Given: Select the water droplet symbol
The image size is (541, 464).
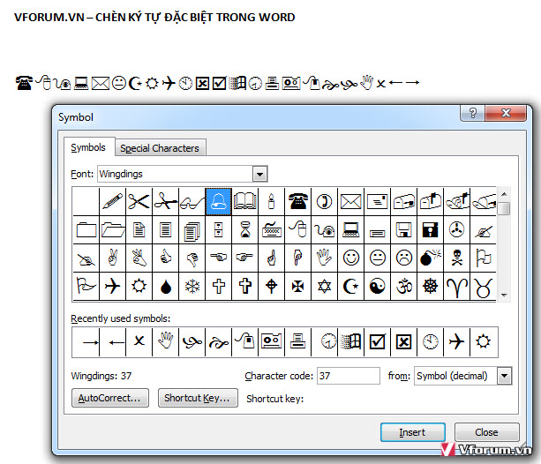Looking at the screenshot, I should pyautogui.click(x=166, y=286).
